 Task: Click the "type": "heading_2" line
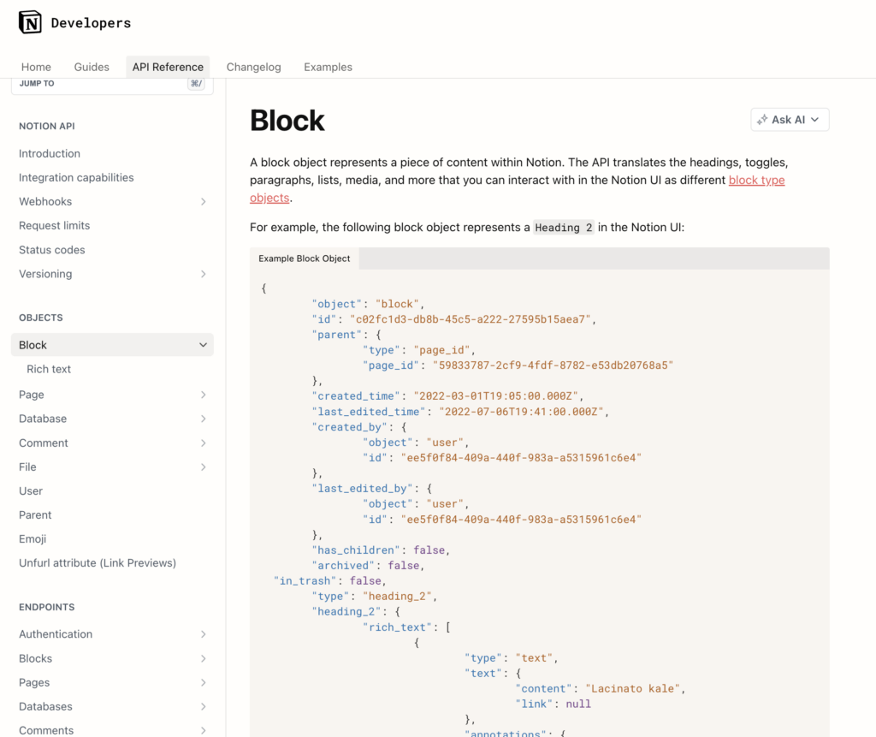pos(375,596)
